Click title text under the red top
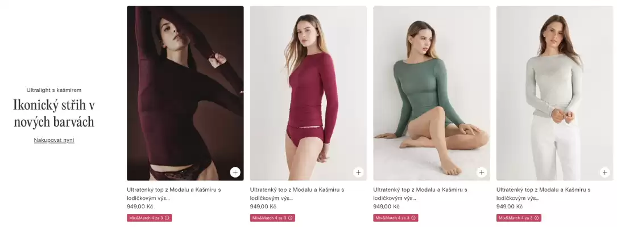617x227 pixels. (x=297, y=194)
